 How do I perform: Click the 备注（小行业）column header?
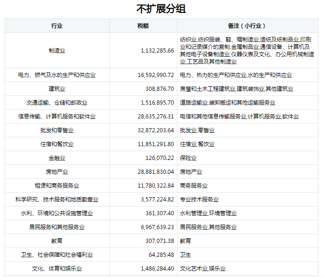click(247, 26)
